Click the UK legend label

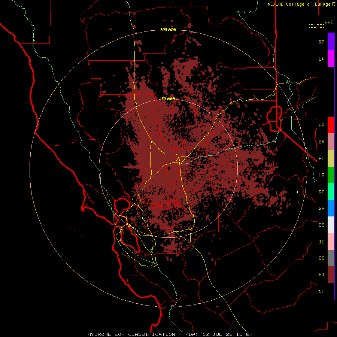pos(321,59)
